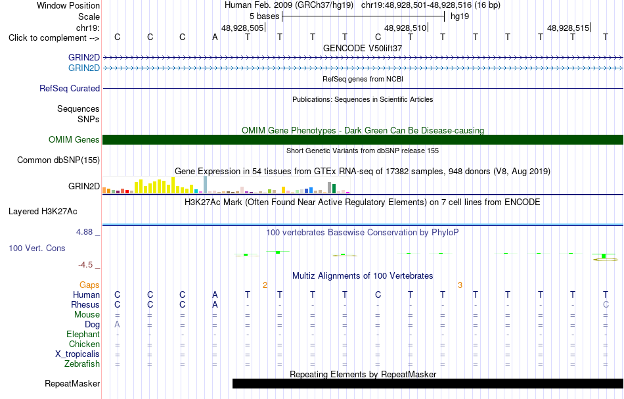Click the X_tropicalis alignment row label
Viewport: 624px width, 399px height.
[78, 354]
